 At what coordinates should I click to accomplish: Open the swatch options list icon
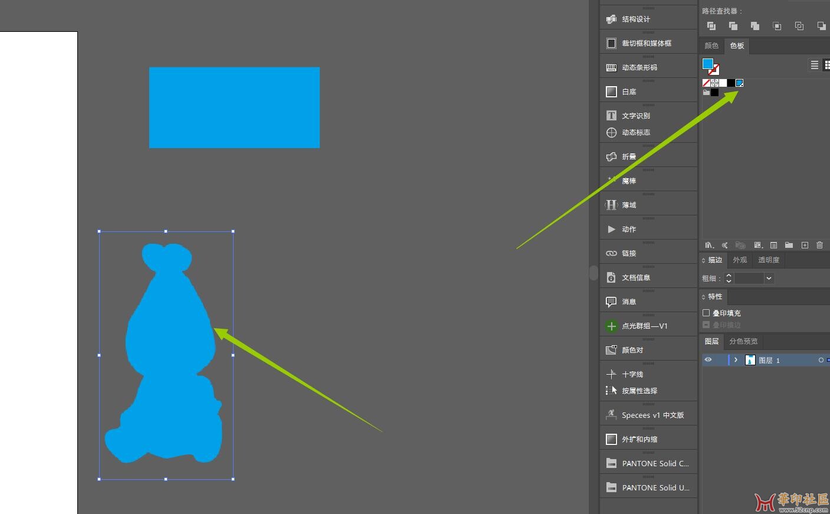coord(773,245)
